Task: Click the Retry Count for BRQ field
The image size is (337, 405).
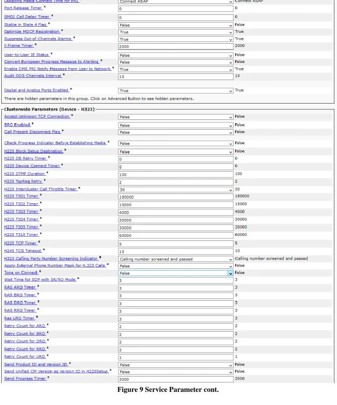Action: tap(176, 334)
